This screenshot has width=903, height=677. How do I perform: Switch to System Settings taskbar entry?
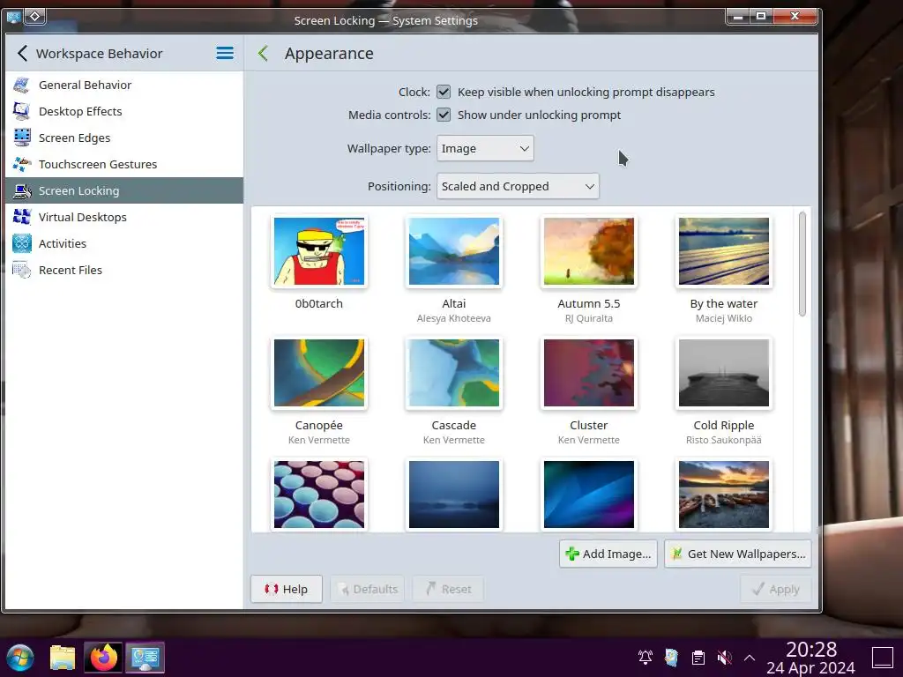click(x=146, y=658)
